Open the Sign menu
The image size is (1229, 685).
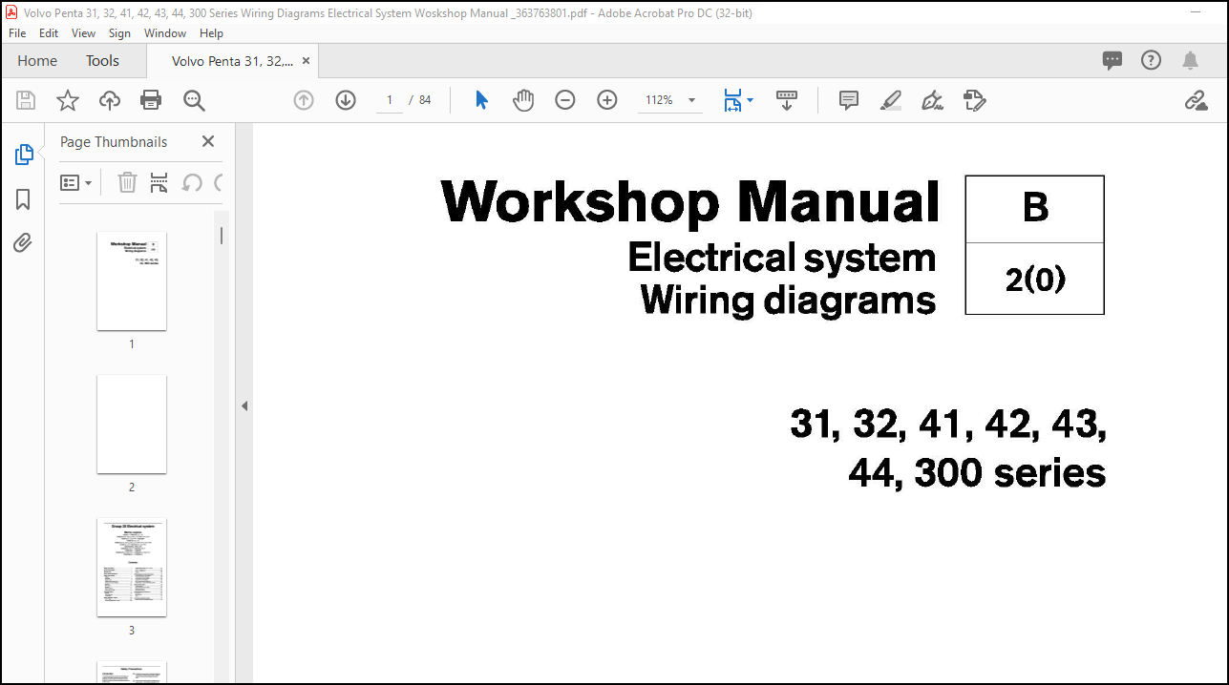coord(119,32)
